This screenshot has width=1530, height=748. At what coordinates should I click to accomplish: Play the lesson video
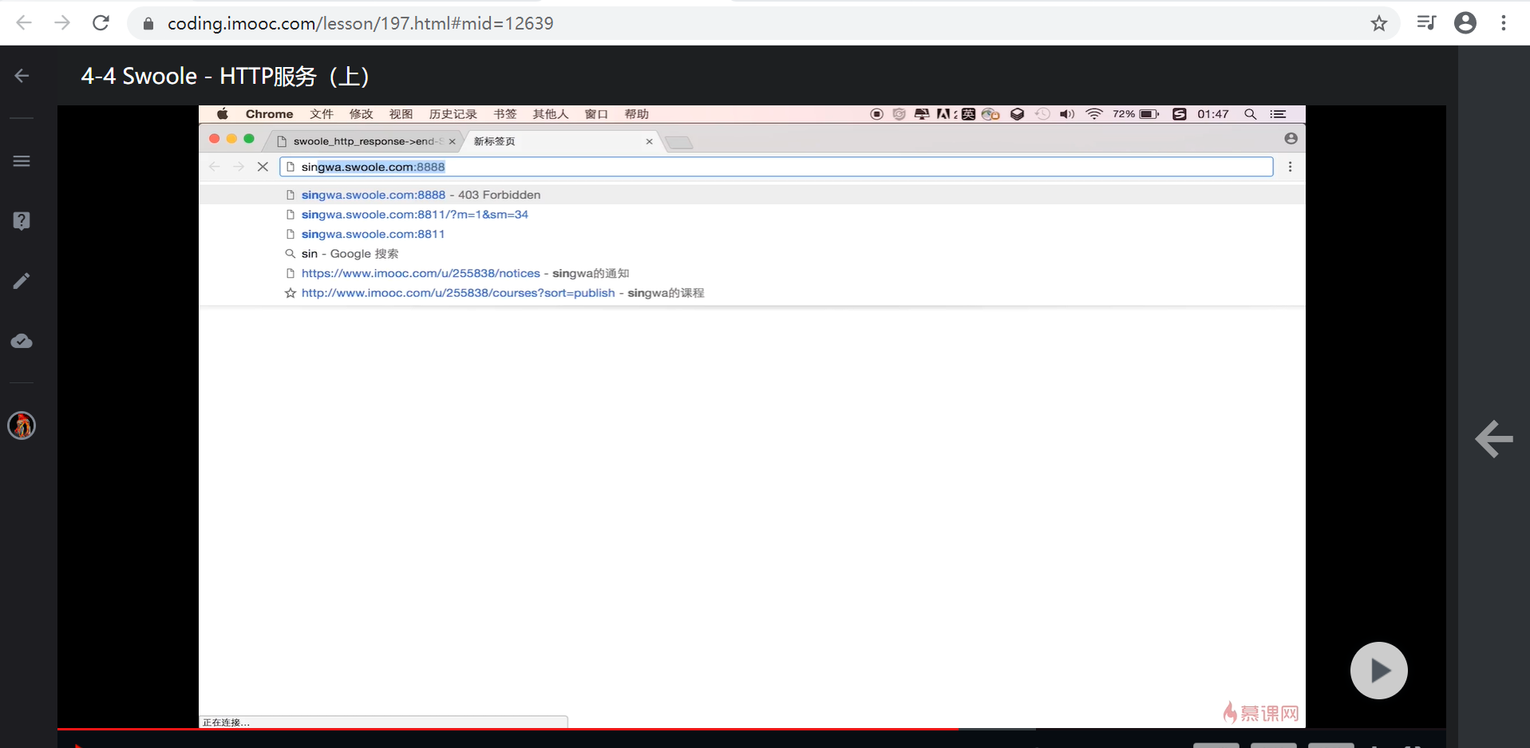pyautogui.click(x=1379, y=671)
